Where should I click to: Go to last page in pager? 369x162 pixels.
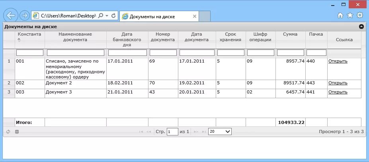click(204, 132)
